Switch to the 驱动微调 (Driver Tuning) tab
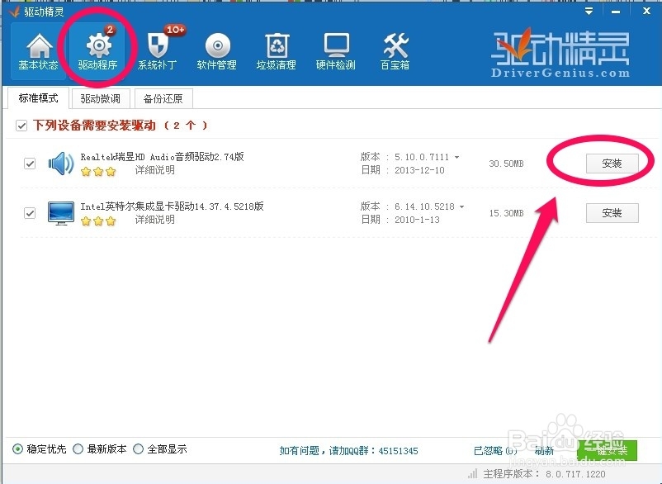 coord(101,97)
